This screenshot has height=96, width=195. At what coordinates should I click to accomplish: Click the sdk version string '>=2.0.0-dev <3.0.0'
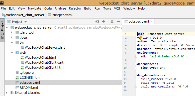pyautogui.click(x=167, y=56)
